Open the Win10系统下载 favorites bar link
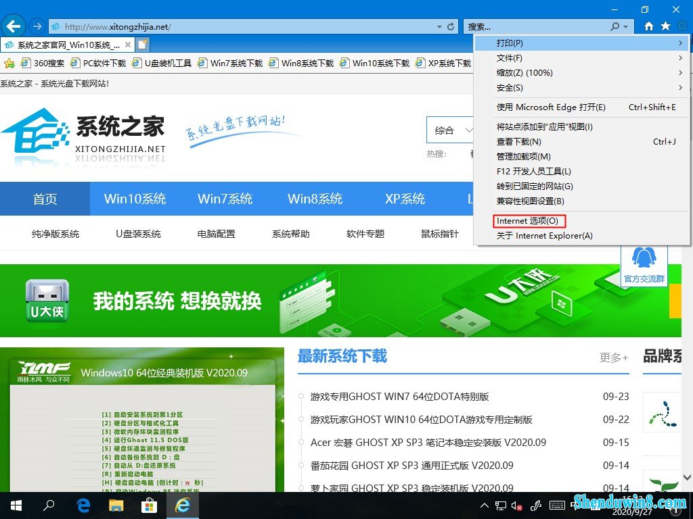Viewport: 693px width, 519px height. [374, 63]
